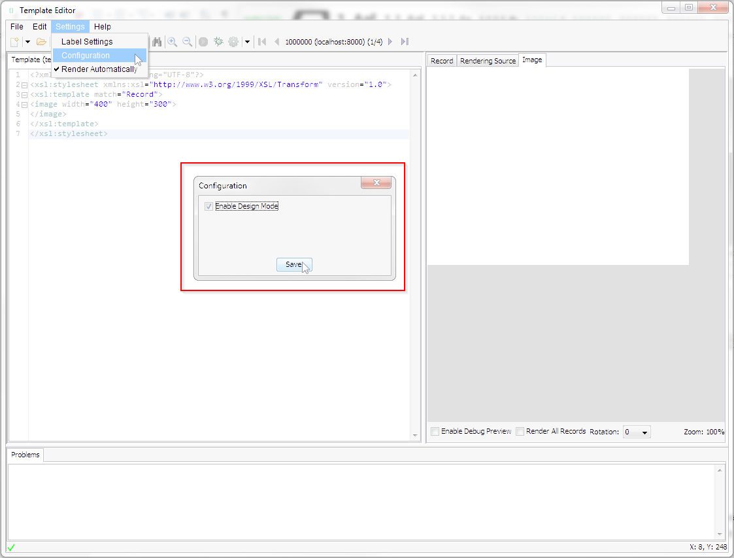Collapse the xsl:template fold on line 3
Screen dimensions: 734x558
click(x=24, y=95)
